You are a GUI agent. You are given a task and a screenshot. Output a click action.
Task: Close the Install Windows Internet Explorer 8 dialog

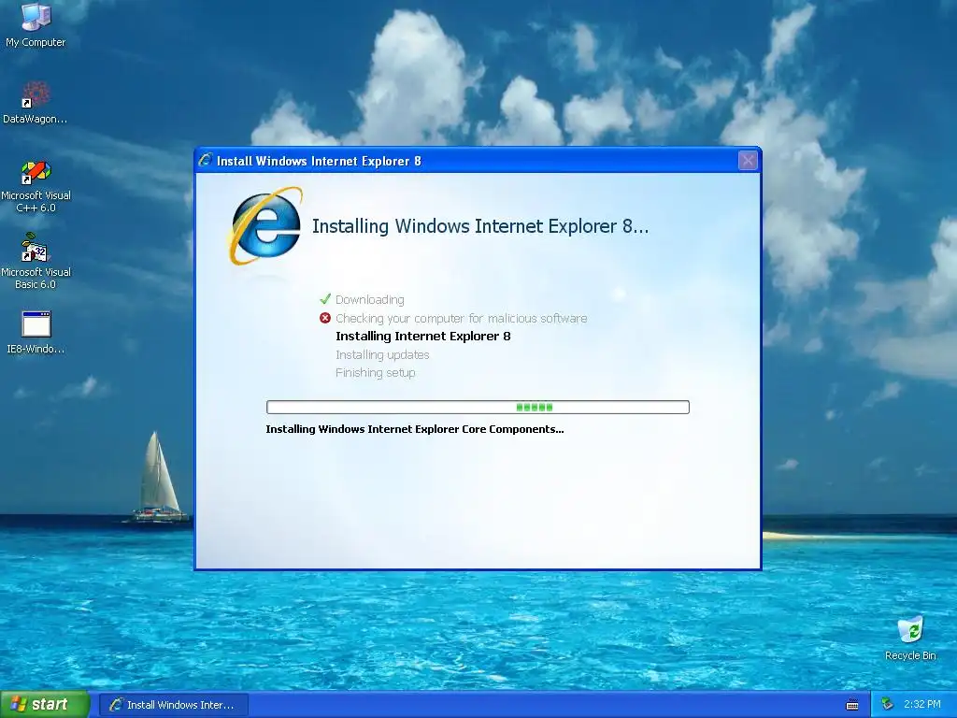pos(748,161)
